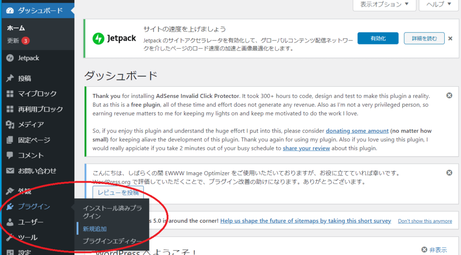Click the ダッシュボード page heading
Screen dimensions: 461x255
[121, 76]
